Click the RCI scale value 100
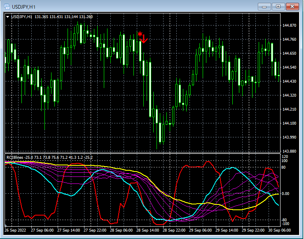 [x=285, y=161]
